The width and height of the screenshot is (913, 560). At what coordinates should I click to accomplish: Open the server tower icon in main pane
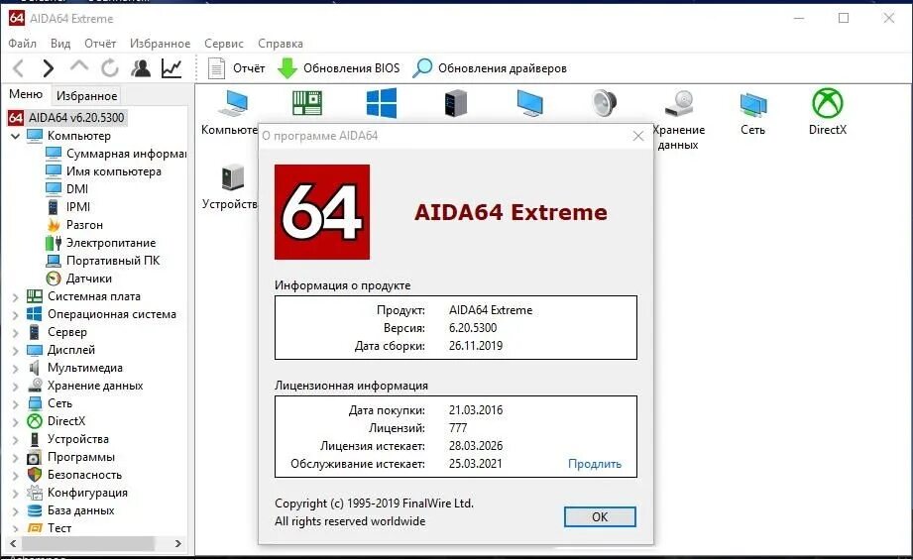pyautogui.click(x=456, y=104)
